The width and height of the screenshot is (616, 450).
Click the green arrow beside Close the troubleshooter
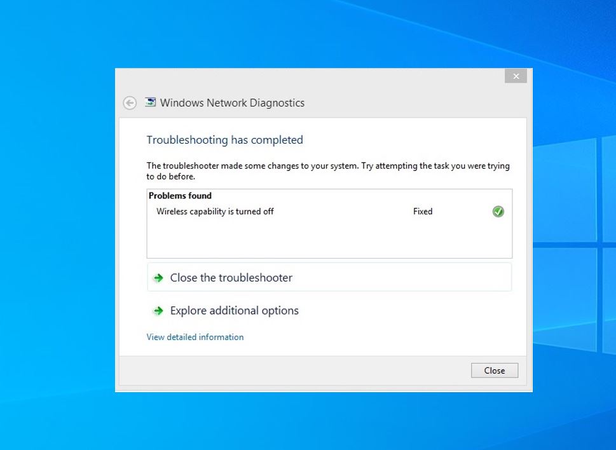[x=158, y=278]
